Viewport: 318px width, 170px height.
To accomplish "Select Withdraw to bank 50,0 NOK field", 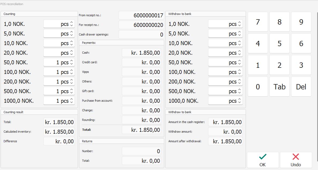I will (225, 62).
